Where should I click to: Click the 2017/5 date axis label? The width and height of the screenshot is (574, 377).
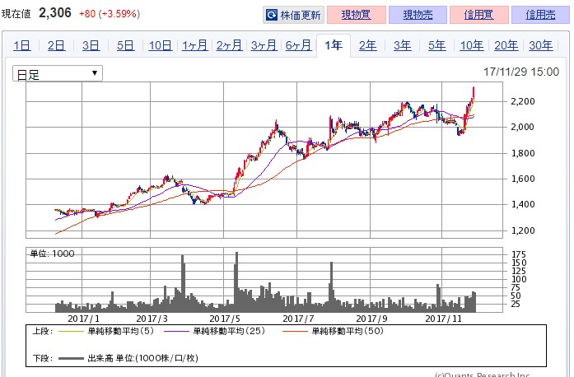click(x=225, y=319)
